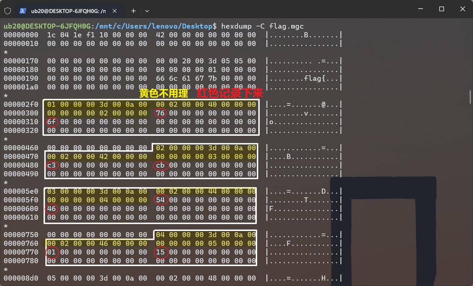The width and height of the screenshot is (473, 286).
Task: Click the offset 00000460
Action: click(x=21, y=148)
